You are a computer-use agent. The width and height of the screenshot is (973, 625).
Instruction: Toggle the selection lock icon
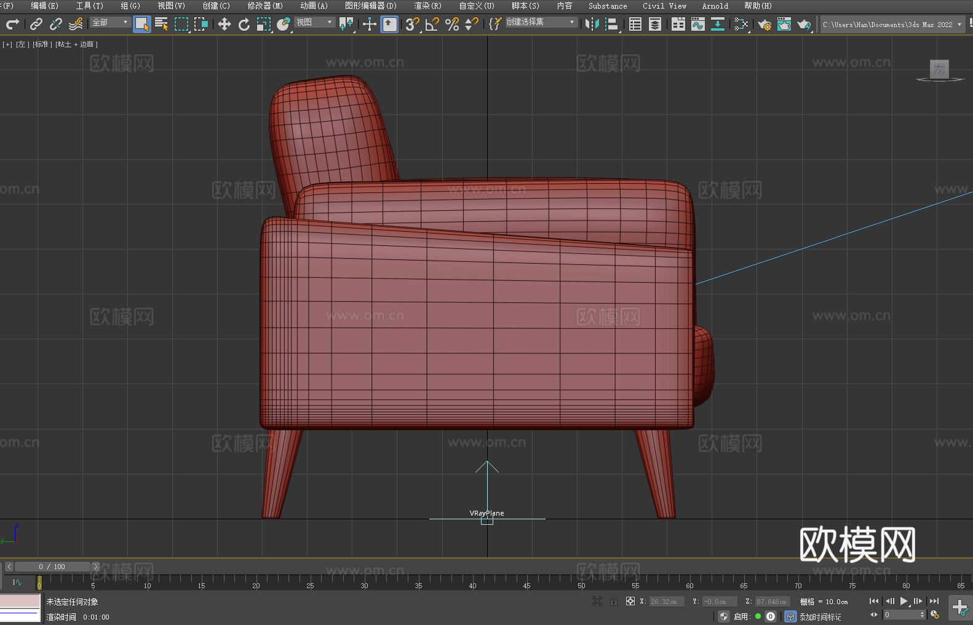614,601
